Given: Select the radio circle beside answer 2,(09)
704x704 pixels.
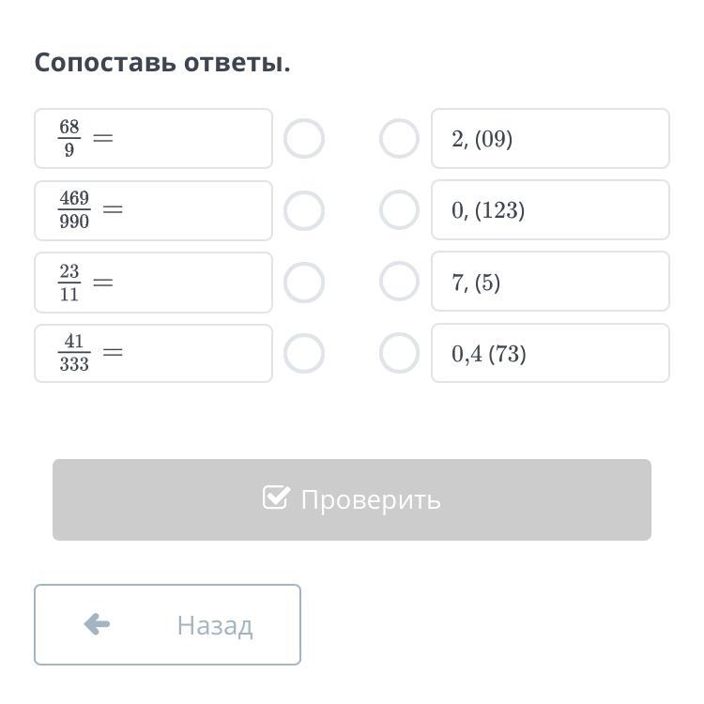Looking at the screenshot, I should tap(399, 139).
